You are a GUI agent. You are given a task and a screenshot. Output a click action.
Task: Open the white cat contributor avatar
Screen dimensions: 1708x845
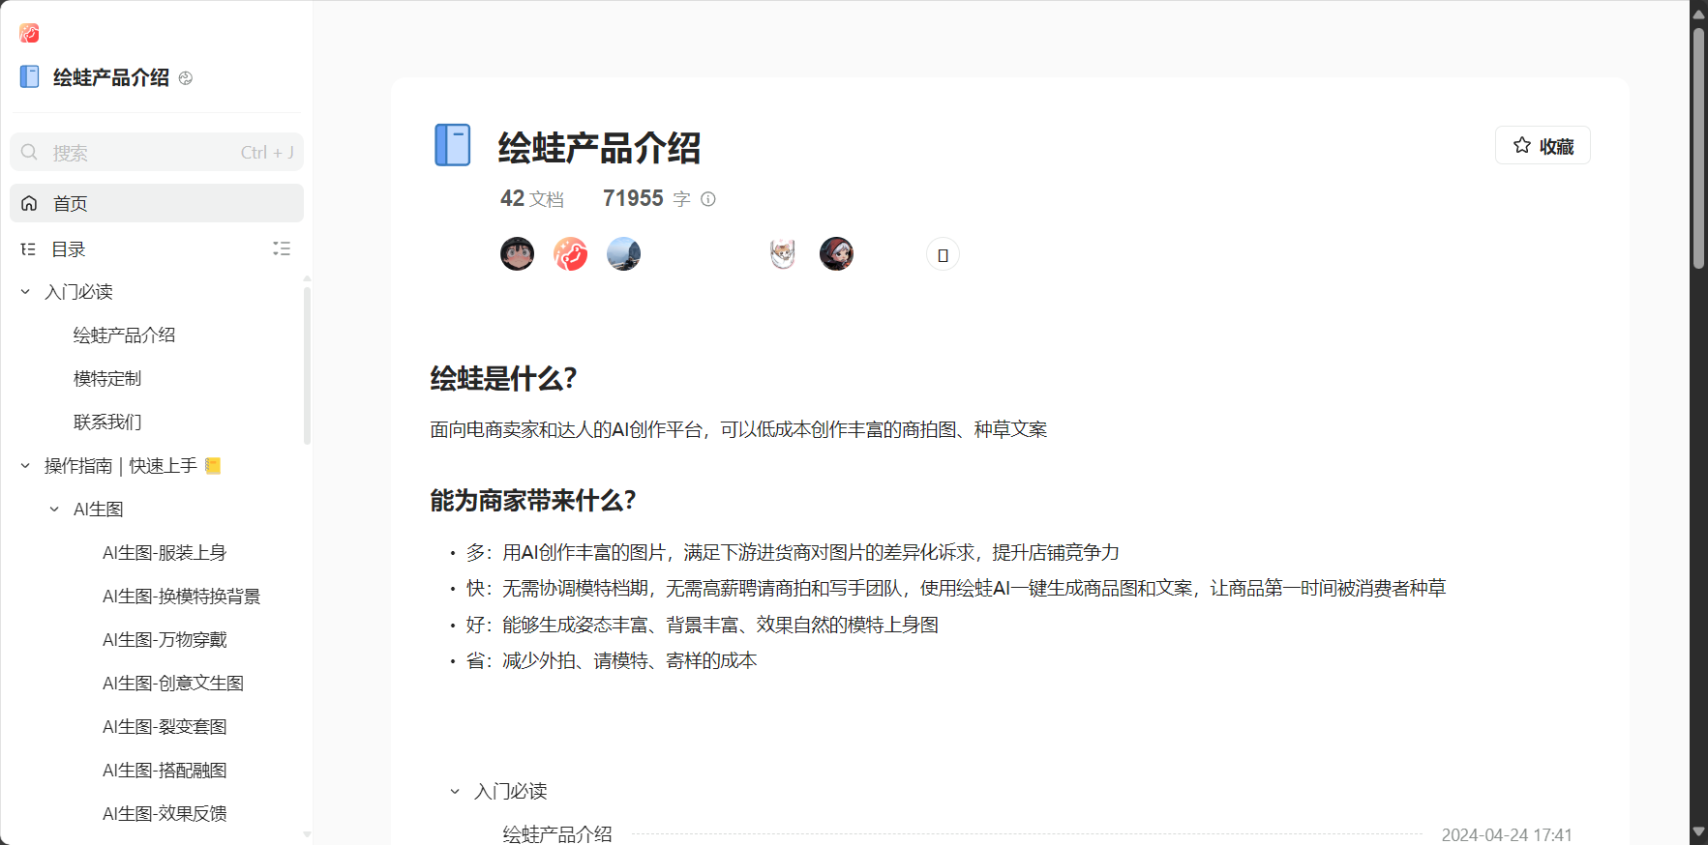coord(783,254)
